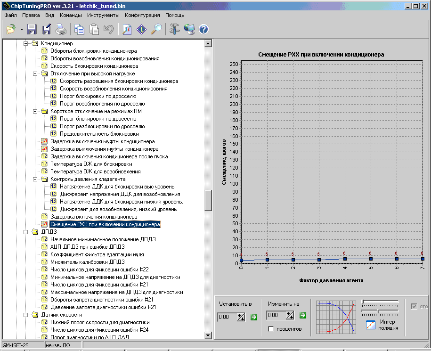
Task: Open the dropdown arrow beside open file icon
Action: coord(22,30)
